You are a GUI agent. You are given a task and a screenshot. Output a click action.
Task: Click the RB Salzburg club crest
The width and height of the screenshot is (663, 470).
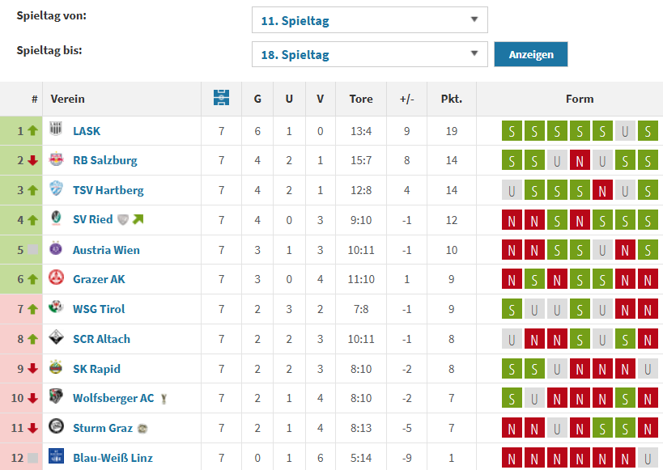tap(57, 160)
